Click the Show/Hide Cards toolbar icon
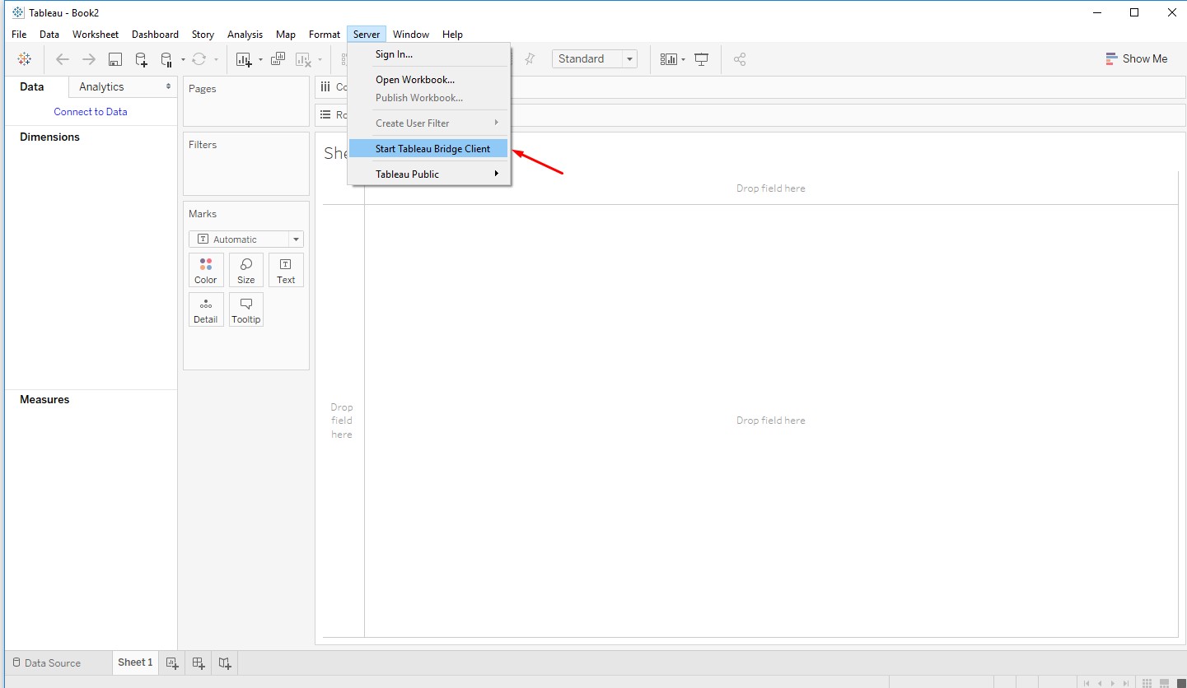The width and height of the screenshot is (1187, 688). pos(668,59)
